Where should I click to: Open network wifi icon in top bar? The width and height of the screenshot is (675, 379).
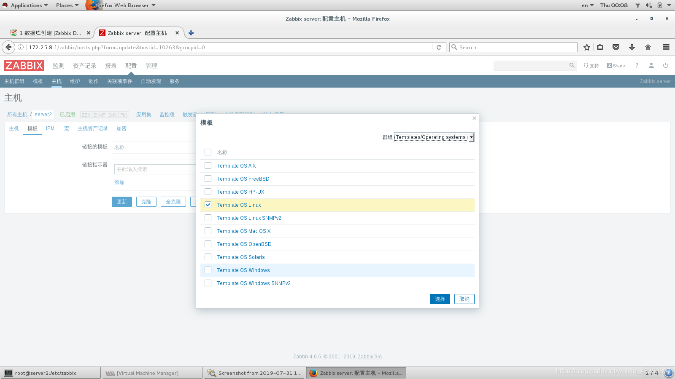pyautogui.click(x=638, y=5)
